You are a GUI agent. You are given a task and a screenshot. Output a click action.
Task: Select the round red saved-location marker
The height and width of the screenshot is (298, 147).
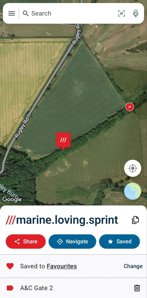(x=130, y=107)
